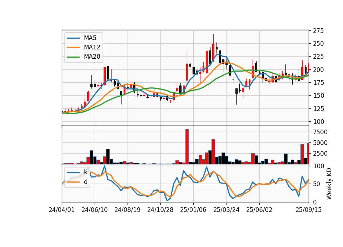Click the 24/10/28 date tick label
Screen dimensions: 343x247
160,210
